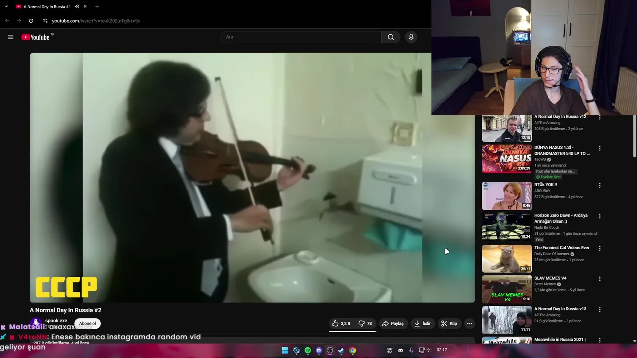637x358 pixels.
Task: Open the QR-style tray icon
Action: click(x=390, y=350)
